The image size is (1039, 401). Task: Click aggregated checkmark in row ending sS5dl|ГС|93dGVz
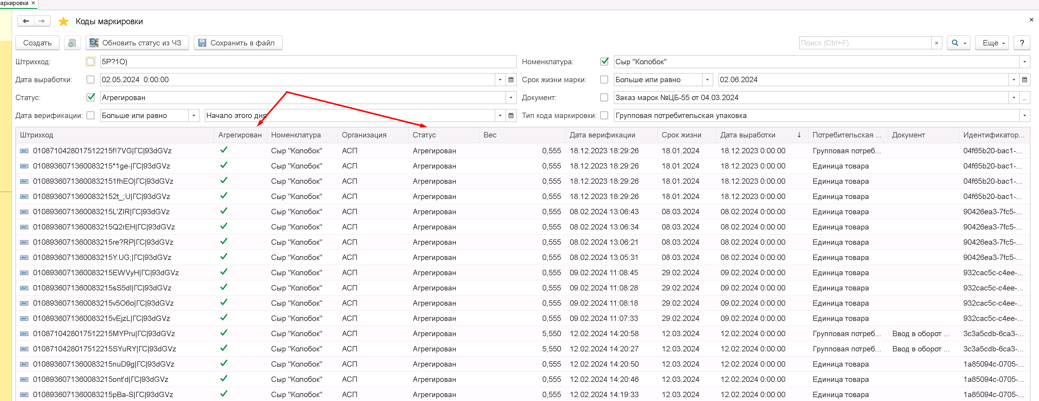coord(224,287)
